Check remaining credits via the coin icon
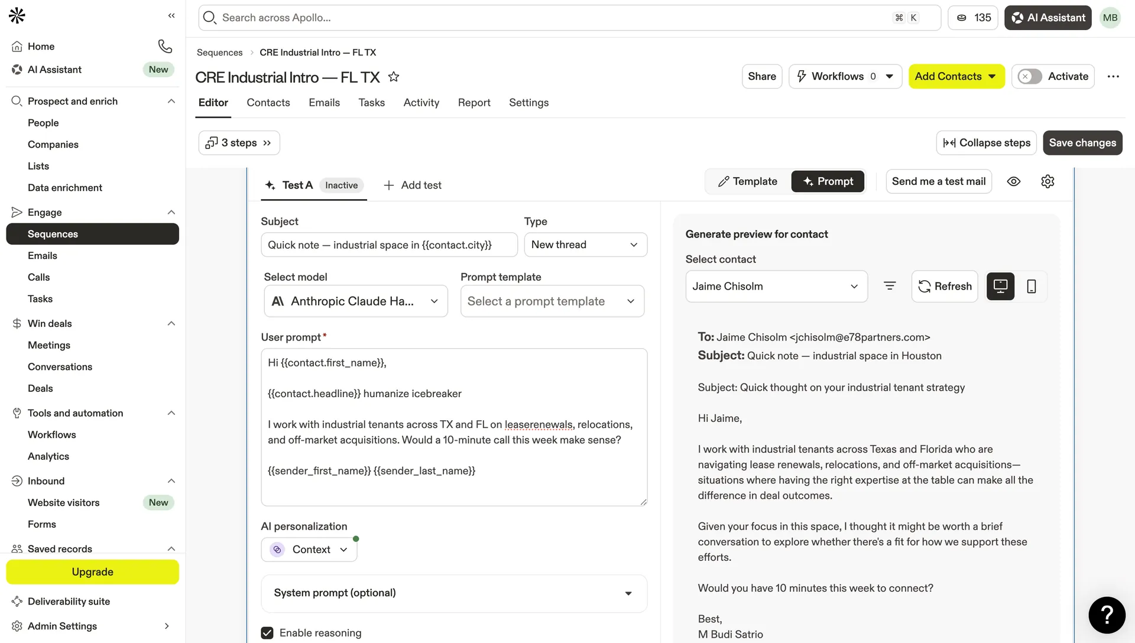 point(972,18)
